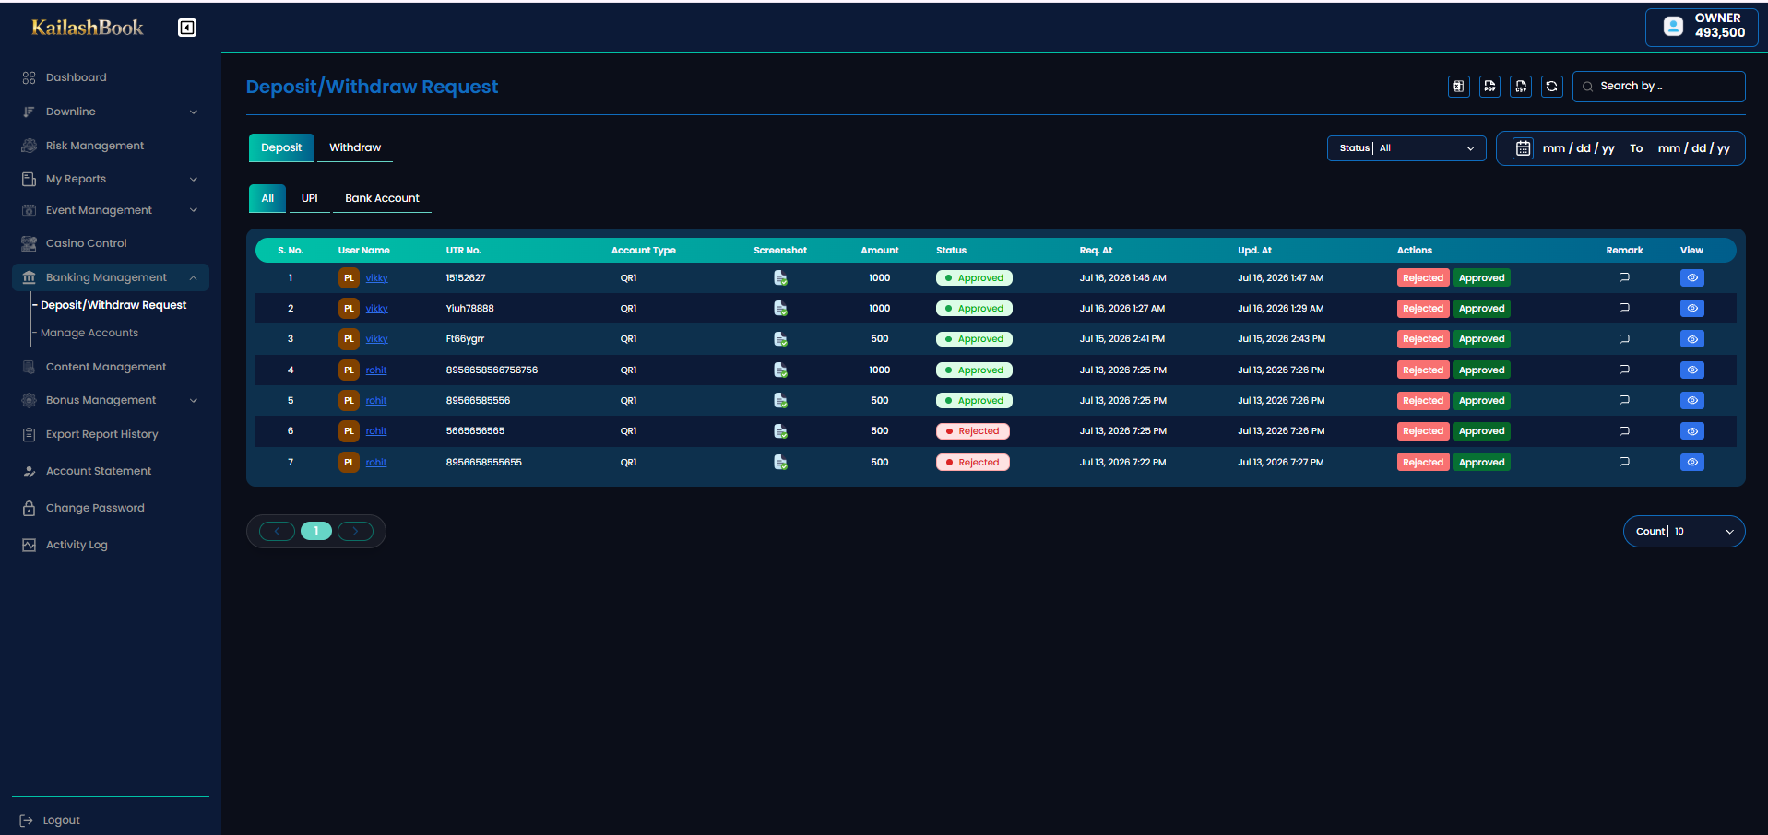Open the screenshot for UTR Ft66ygrr
This screenshot has width=1768, height=835.
coord(780,339)
